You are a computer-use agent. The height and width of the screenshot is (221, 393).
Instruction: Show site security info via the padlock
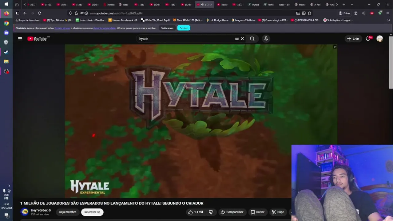(x=76, y=13)
